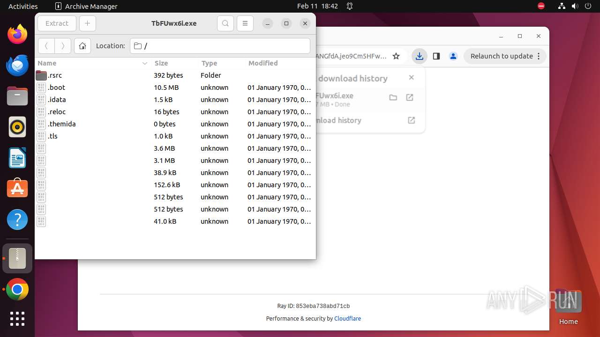Switch to Google Chrome in the dock
The image size is (600, 337).
point(17,290)
